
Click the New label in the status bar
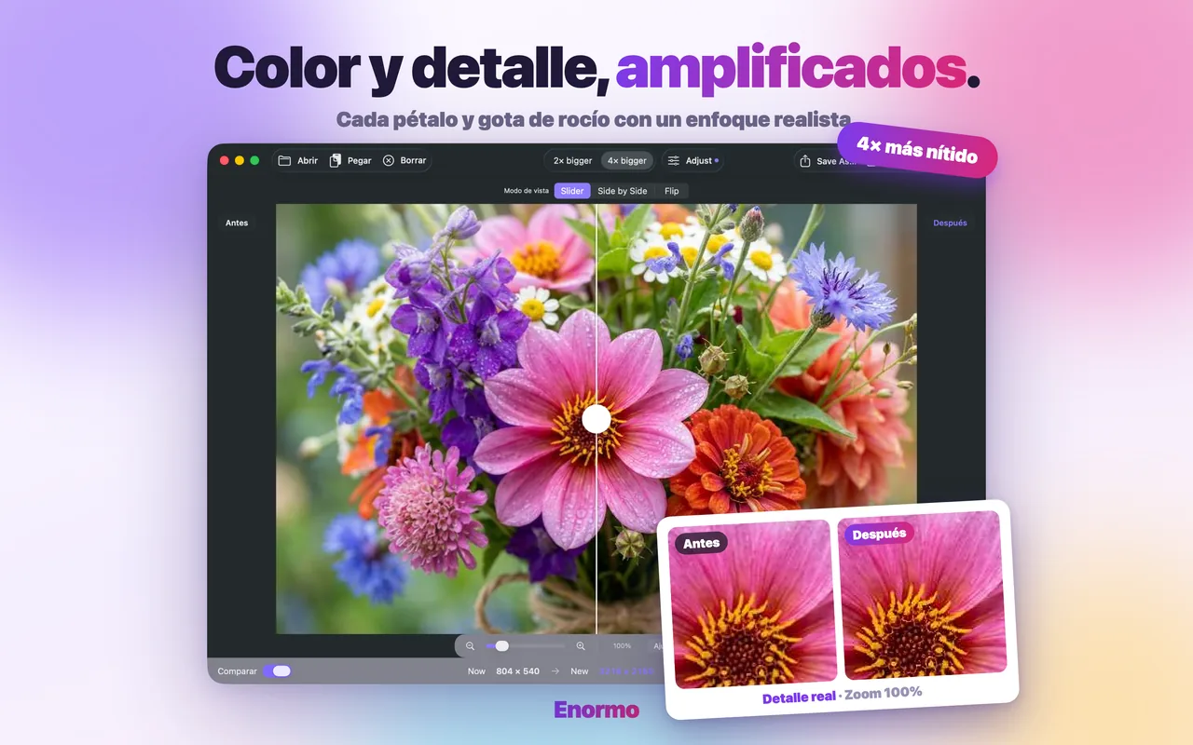pyautogui.click(x=579, y=671)
